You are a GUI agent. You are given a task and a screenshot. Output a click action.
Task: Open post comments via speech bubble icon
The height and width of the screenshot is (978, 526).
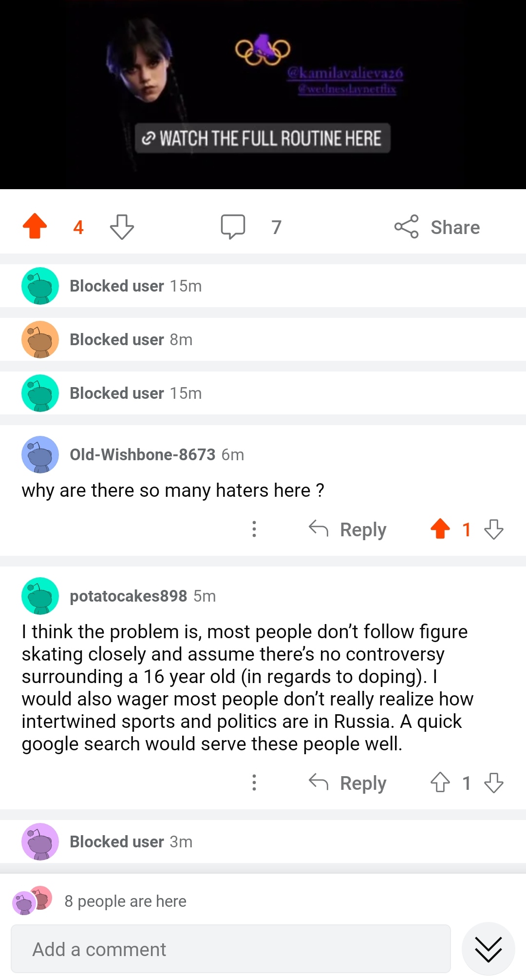click(233, 227)
